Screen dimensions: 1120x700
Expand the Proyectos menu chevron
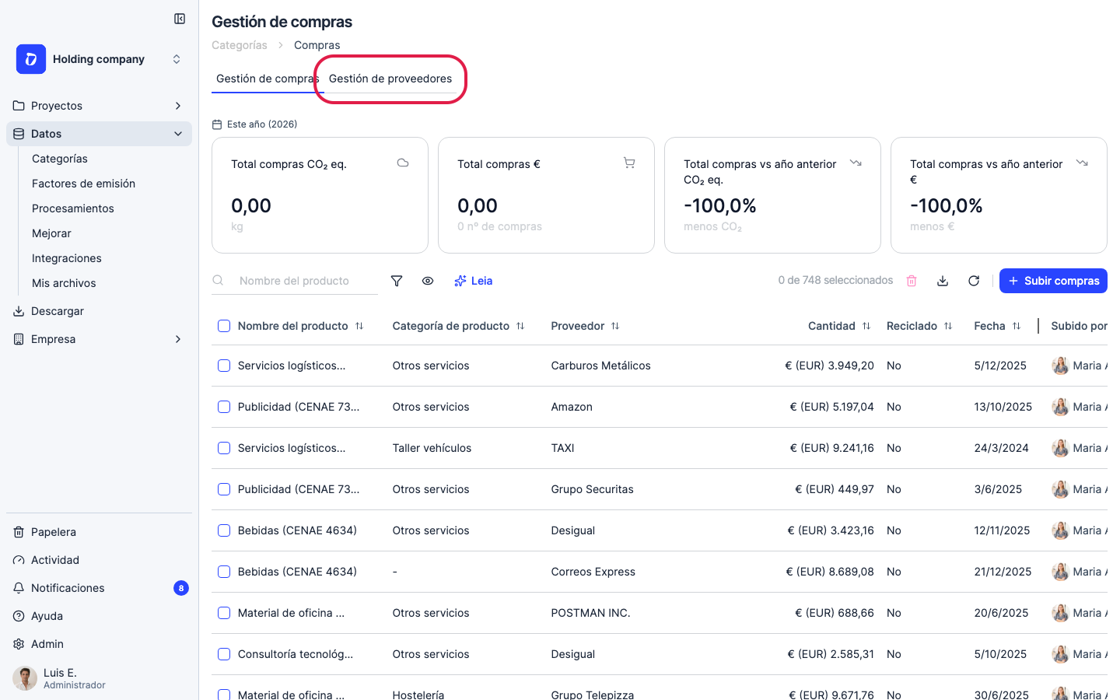178,106
